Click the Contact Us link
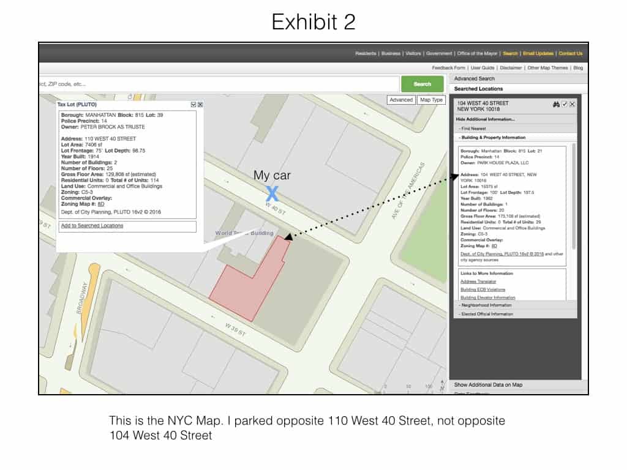This screenshot has height=470, width=627. [571, 54]
